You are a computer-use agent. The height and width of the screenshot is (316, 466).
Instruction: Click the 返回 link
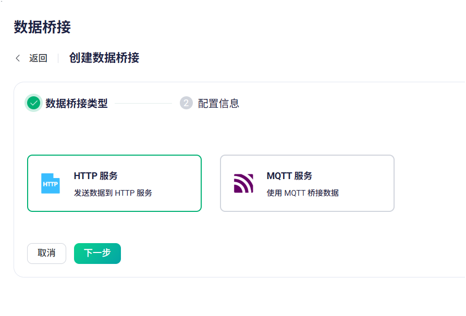tap(39, 58)
